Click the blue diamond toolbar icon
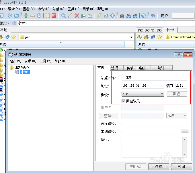The height and width of the screenshot is (173, 195). tap(112, 16)
